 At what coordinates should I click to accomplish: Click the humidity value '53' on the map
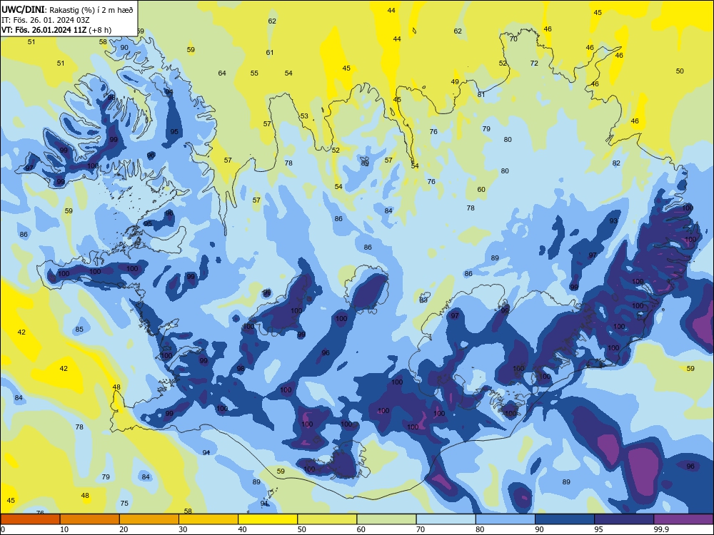pyautogui.click(x=304, y=116)
